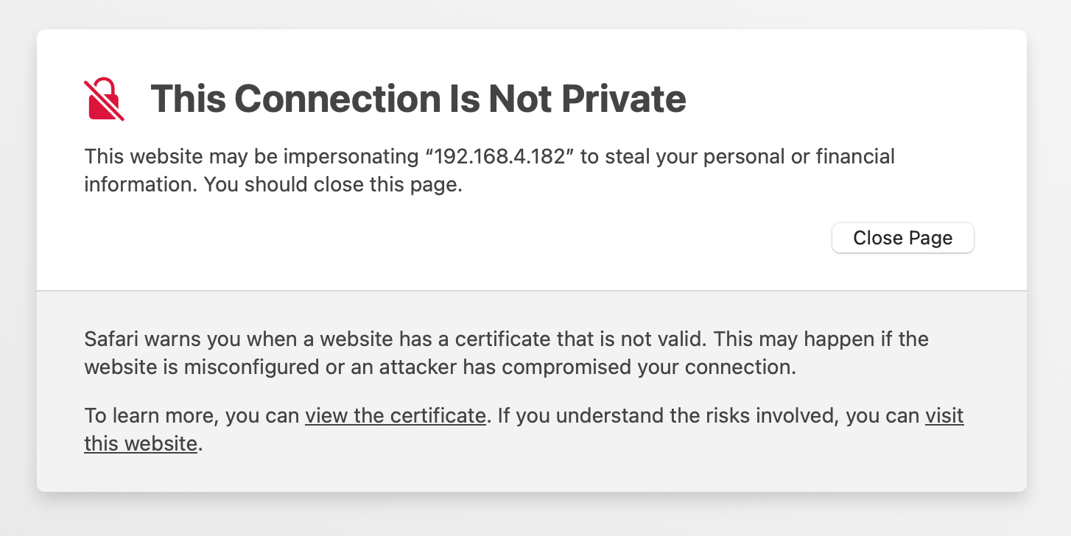The image size is (1071, 536).
Task: Click the underlined "this website" link text
Action: click(x=141, y=444)
